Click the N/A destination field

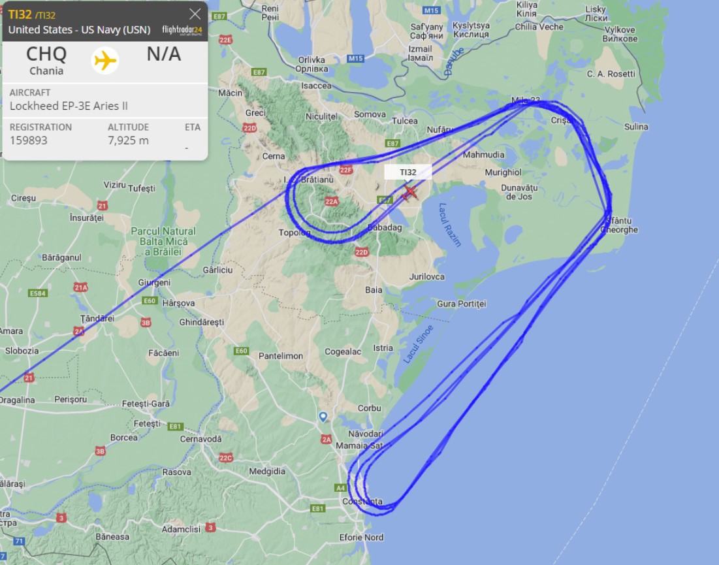[164, 54]
